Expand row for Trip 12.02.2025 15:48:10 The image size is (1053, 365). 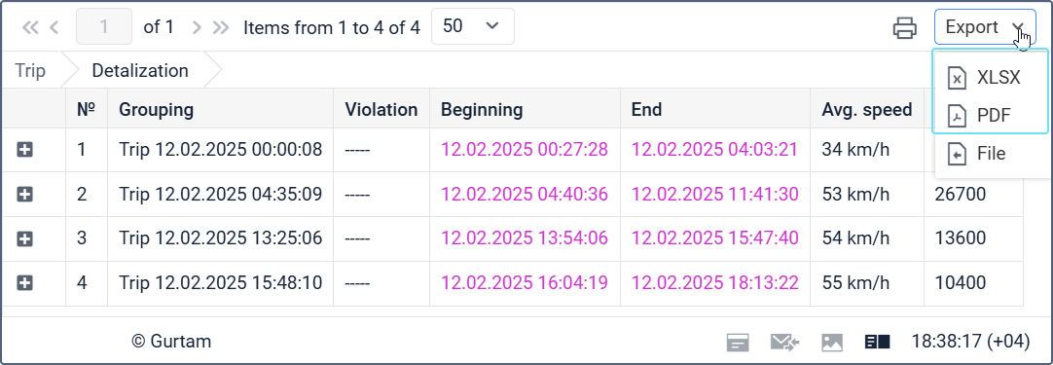pos(25,283)
